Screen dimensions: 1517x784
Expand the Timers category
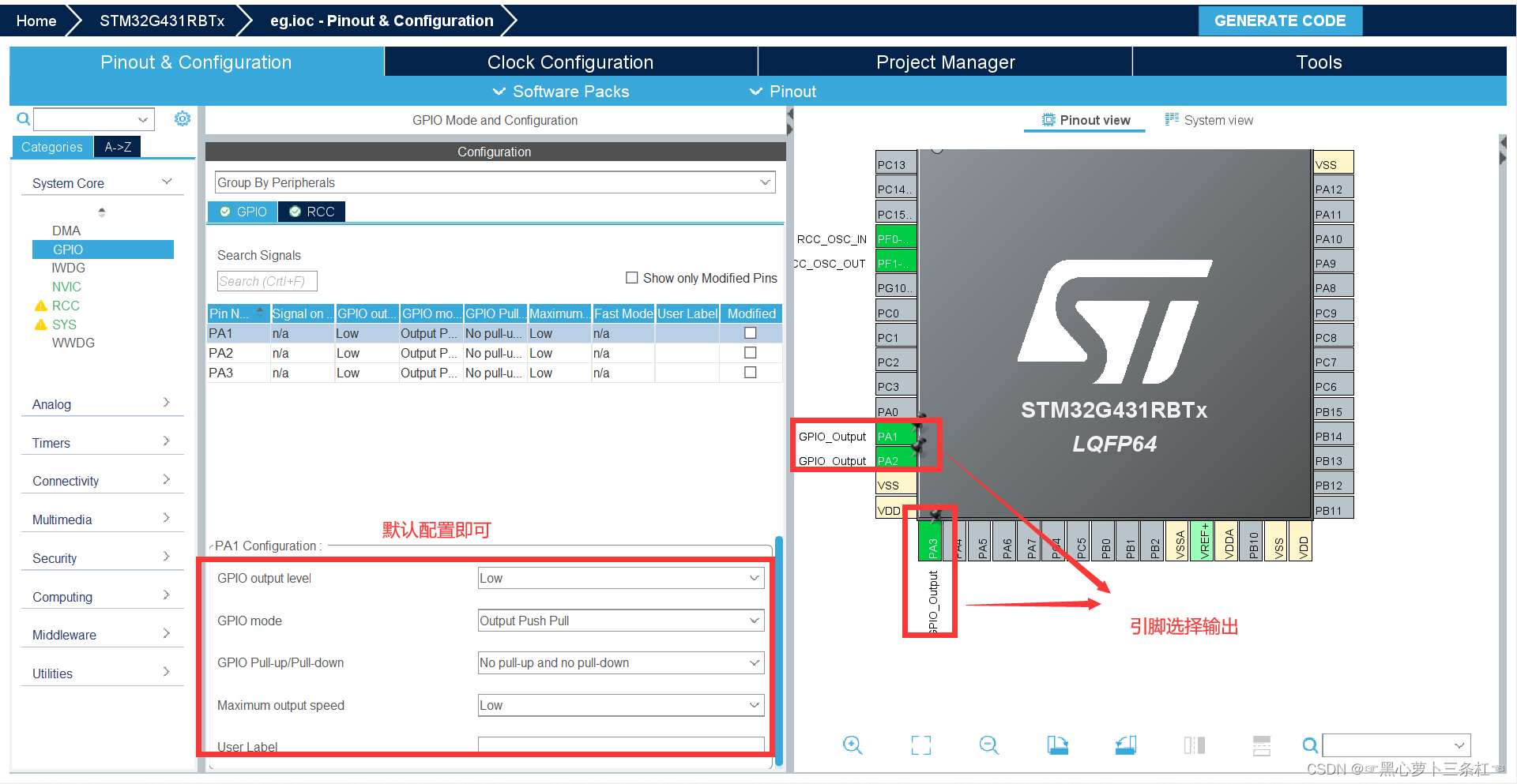102,443
